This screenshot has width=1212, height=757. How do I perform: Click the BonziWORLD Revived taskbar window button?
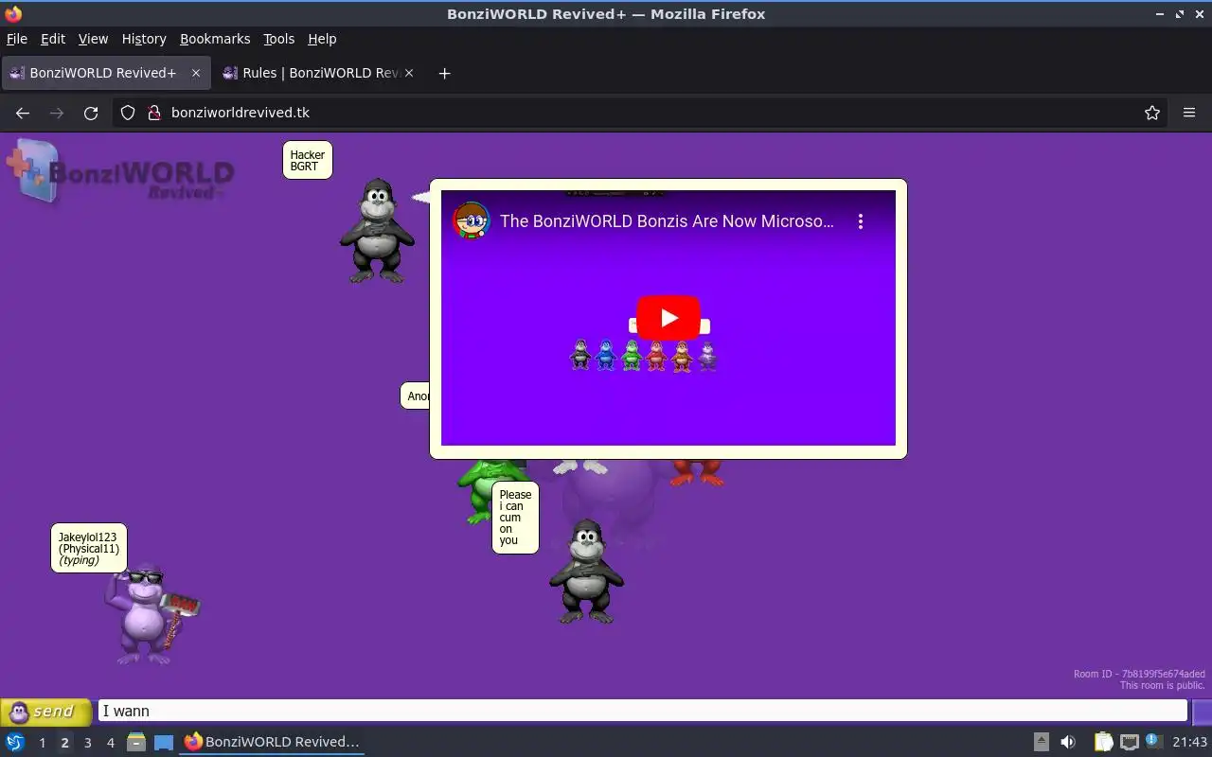tap(272, 742)
